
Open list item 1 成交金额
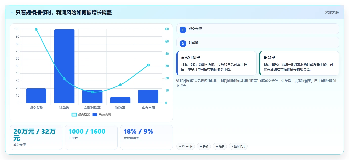[258, 29]
